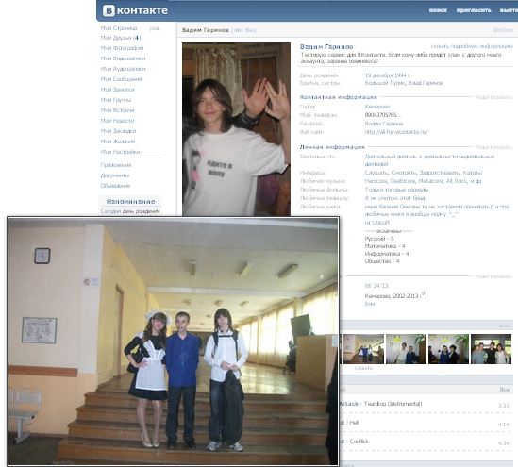Viewport: 518px width, 467px height.
Task: Play the Teardrop (Instrumental) audio track
Action: (393, 404)
